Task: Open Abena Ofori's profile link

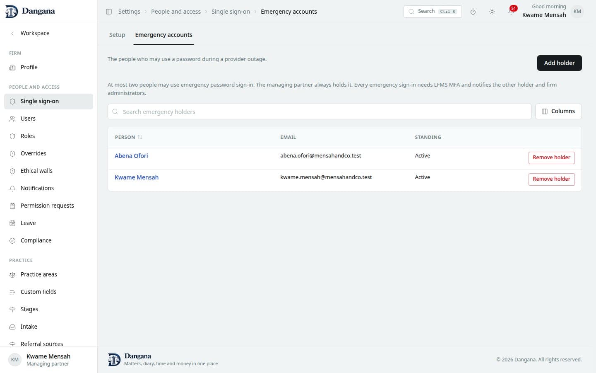Action: (131, 156)
